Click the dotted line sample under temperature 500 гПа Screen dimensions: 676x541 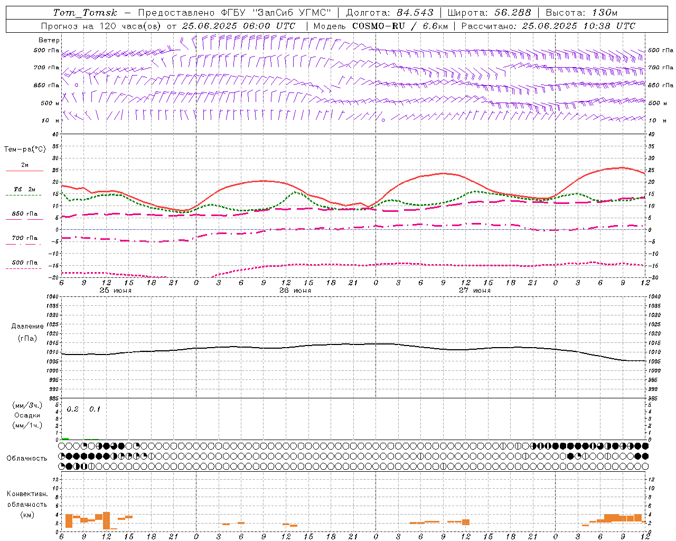pyautogui.click(x=23, y=268)
